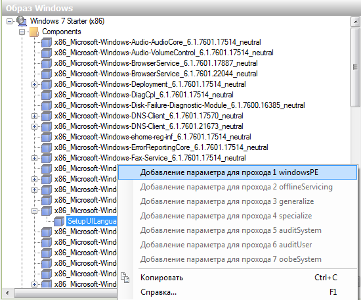
Task: Select the highlighted 'SetupUILangua' tree label
Action: coord(92,221)
